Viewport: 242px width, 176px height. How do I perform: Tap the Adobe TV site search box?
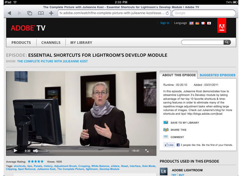pos(202,42)
